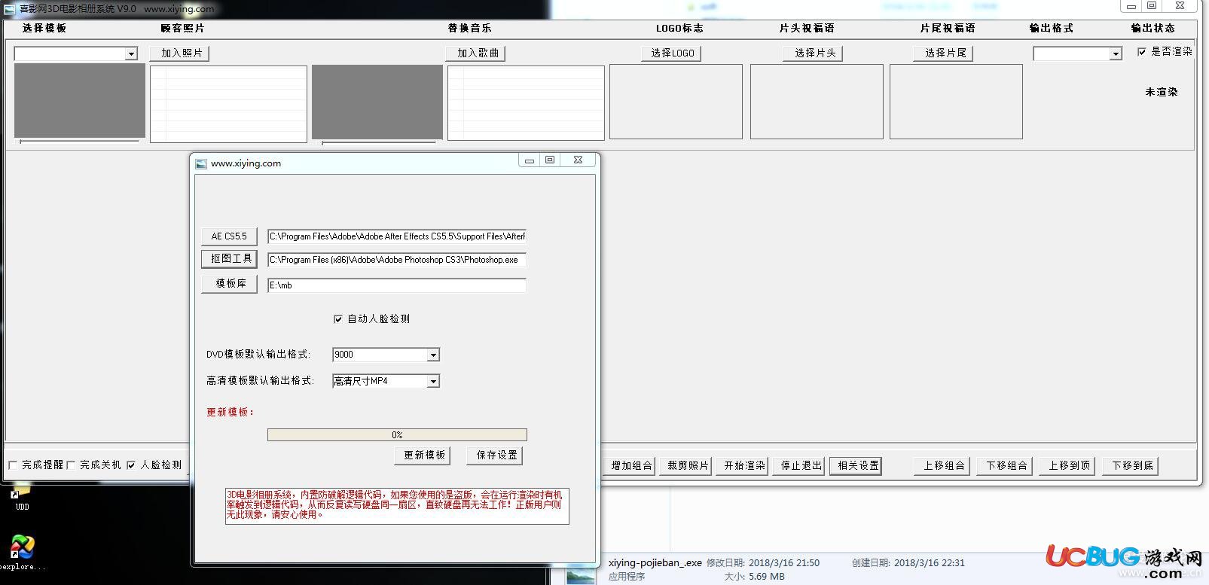
Task: Click the 加入照片 button
Action: [179, 53]
